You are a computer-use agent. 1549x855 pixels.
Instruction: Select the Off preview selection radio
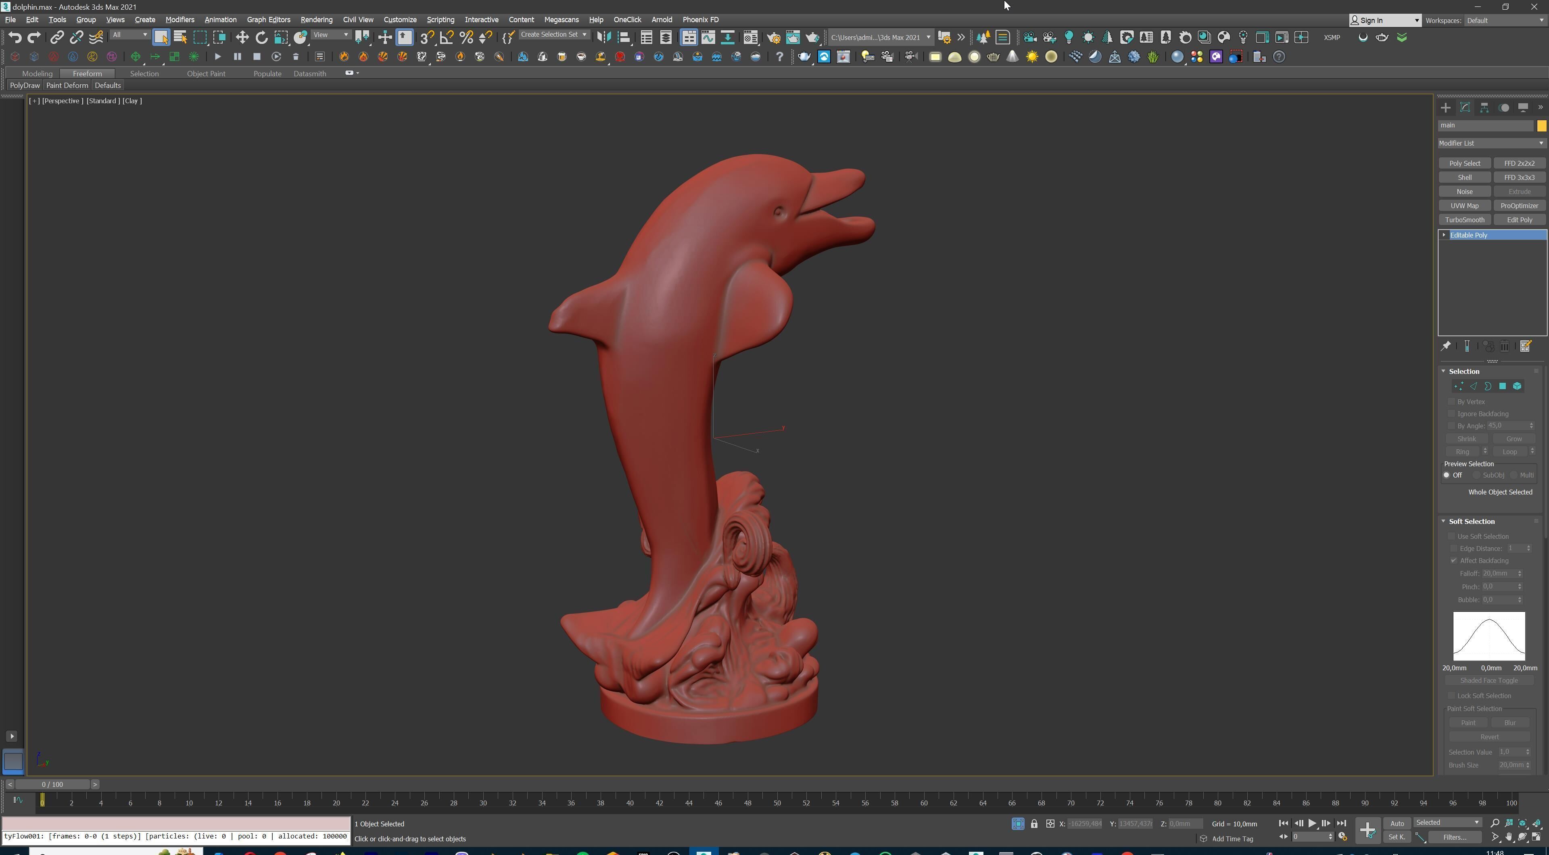1447,475
